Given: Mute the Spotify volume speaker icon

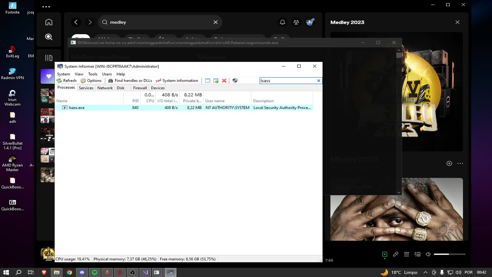Looking at the screenshot, I should click(x=428, y=254).
